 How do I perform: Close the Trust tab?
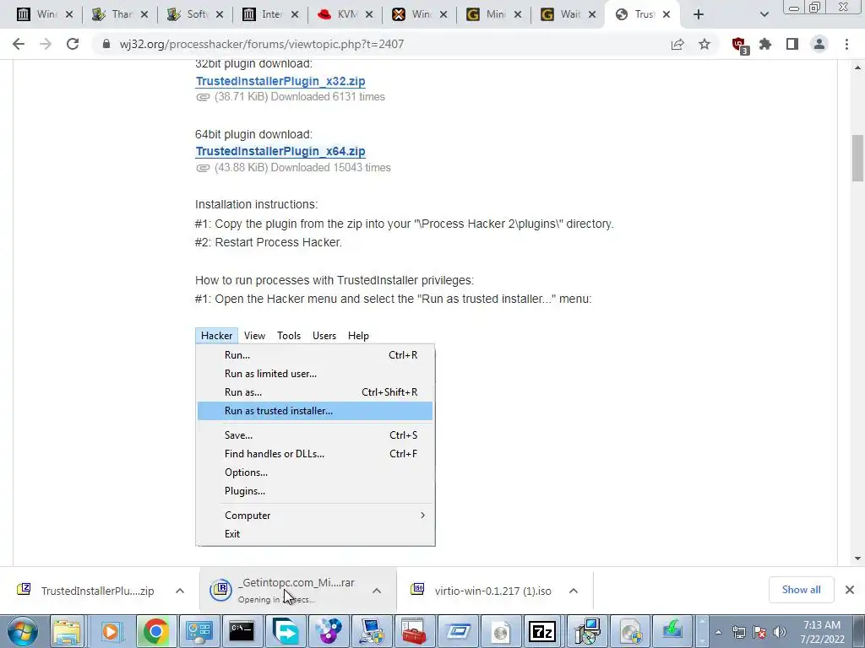[x=666, y=14]
